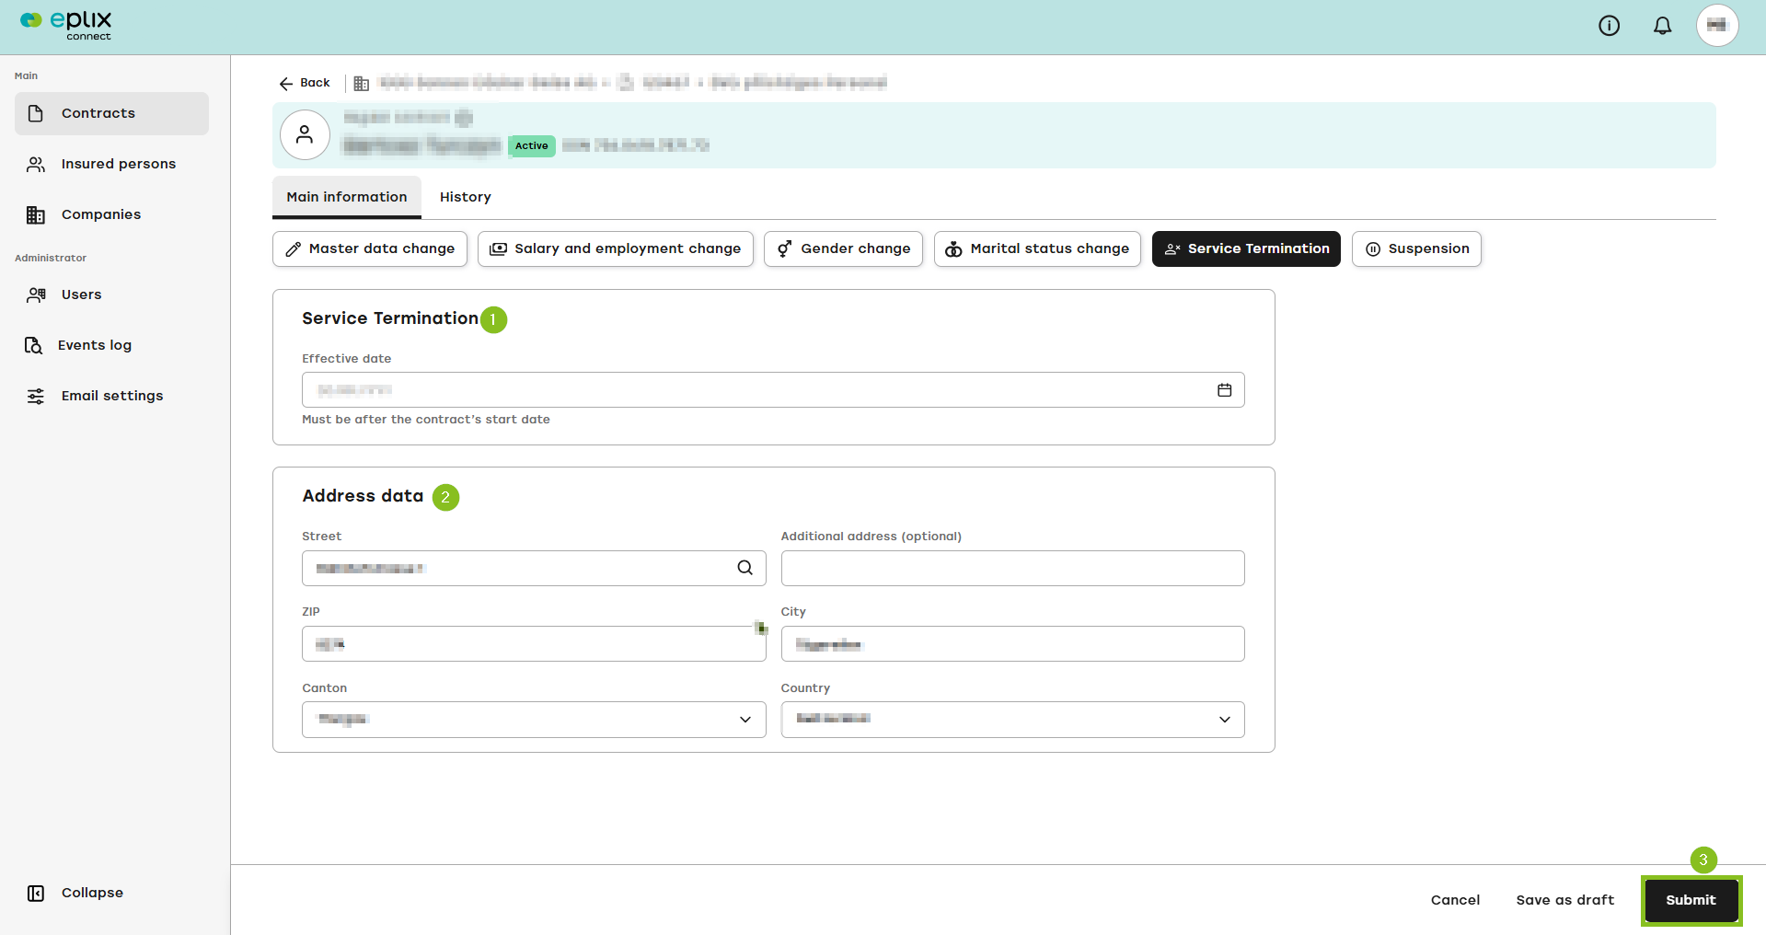Focus the Street input field
This screenshot has height=935, width=1766.
534,568
